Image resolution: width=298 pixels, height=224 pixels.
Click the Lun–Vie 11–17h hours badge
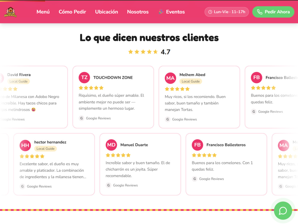click(x=226, y=12)
